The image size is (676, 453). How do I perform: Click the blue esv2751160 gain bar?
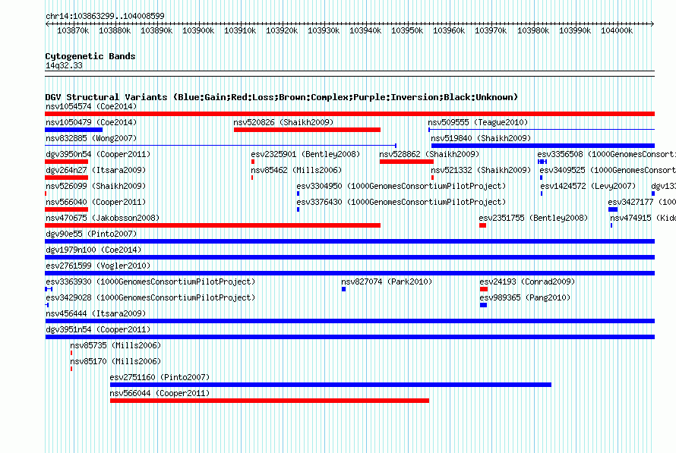tap(330, 385)
